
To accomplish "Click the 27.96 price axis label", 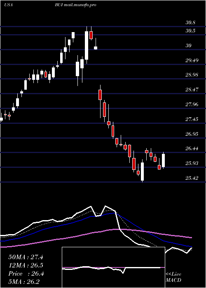I will [x=192, y=105].
